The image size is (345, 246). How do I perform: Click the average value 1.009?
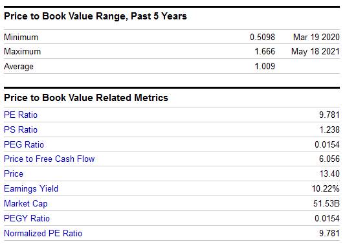pyautogui.click(x=265, y=66)
